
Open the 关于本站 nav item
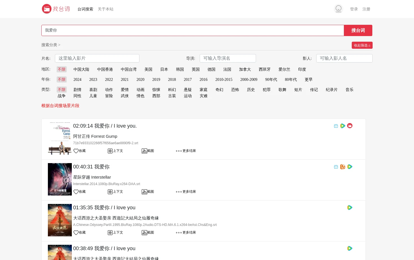click(x=106, y=9)
